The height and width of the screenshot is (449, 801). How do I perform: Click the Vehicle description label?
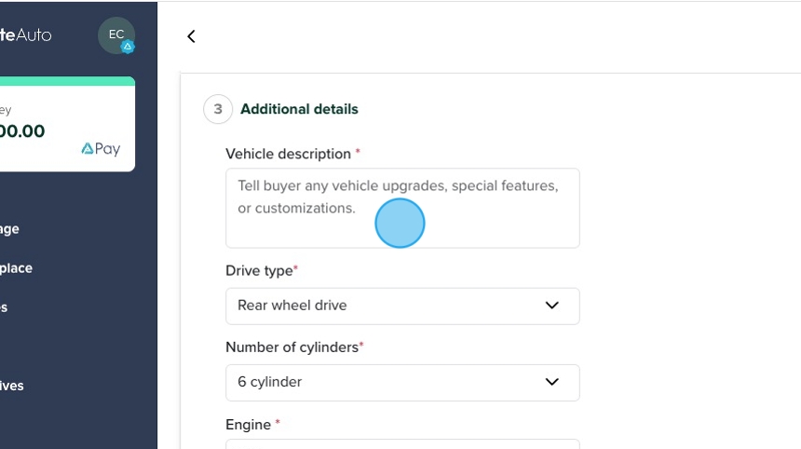pyautogui.click(x=288, y=154)
